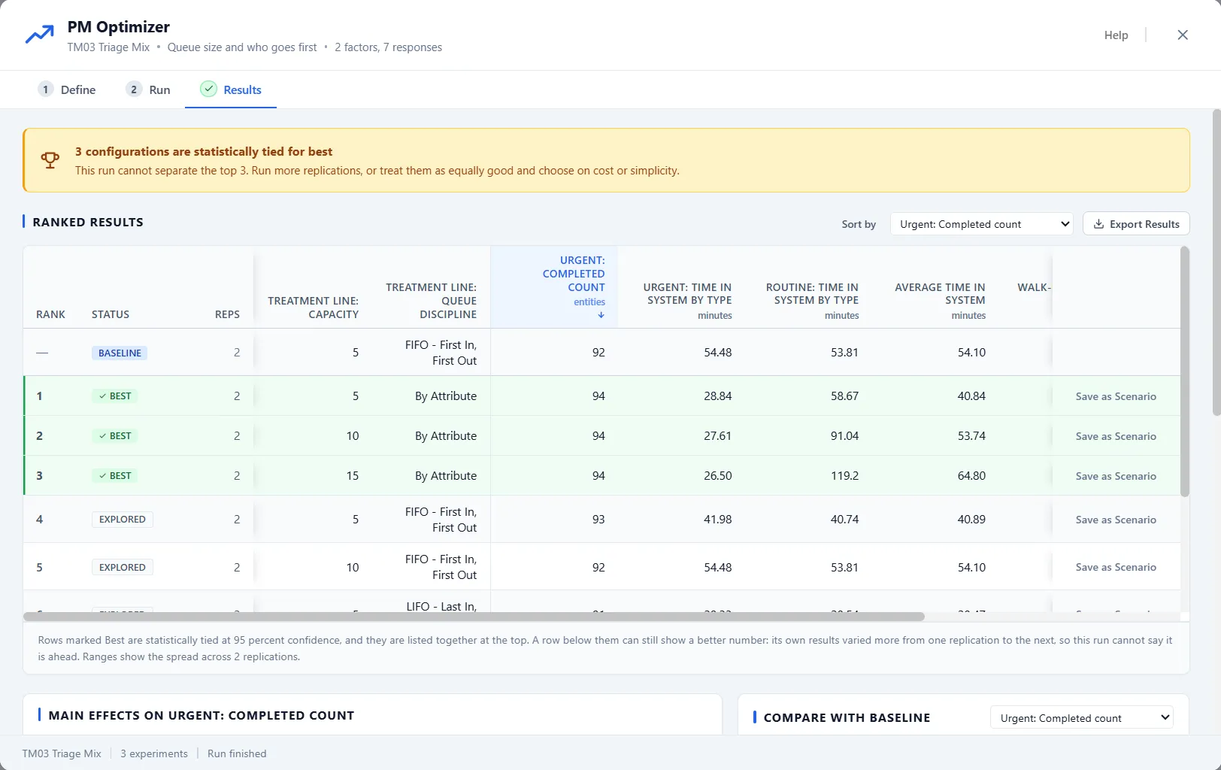Viewport: 1221px width, 770px height.
Task: Click the table's vertical scrollbar
Action: 1185,371
